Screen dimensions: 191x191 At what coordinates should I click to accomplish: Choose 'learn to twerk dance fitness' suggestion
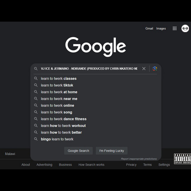point(64,119)
